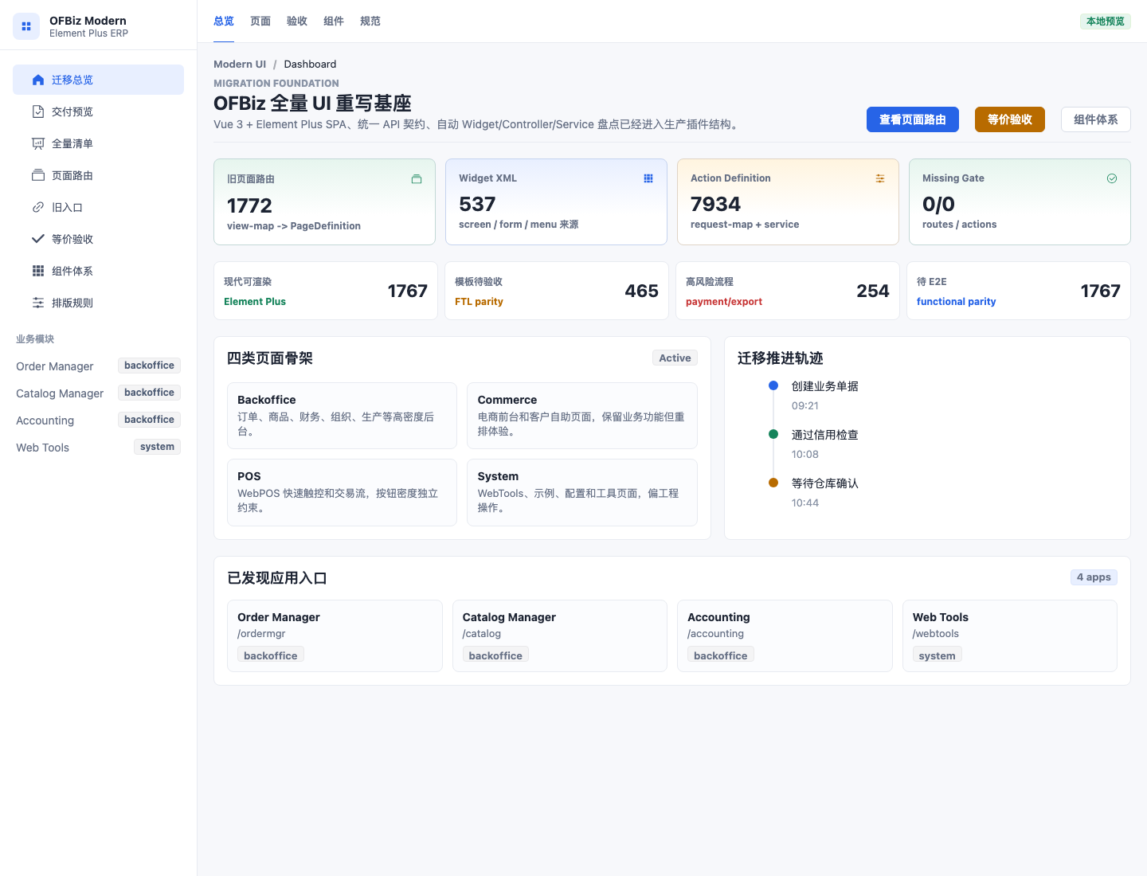Select the Backoffice skeleton card
This screenshot has height=876, width=1147.
tap(342, 416)
